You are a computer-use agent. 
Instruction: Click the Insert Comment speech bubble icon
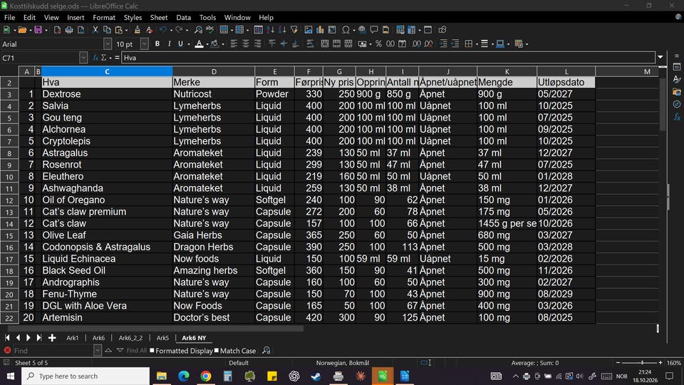[x=374, y=30]
